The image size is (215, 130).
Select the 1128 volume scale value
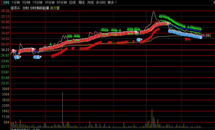point(6,117)
